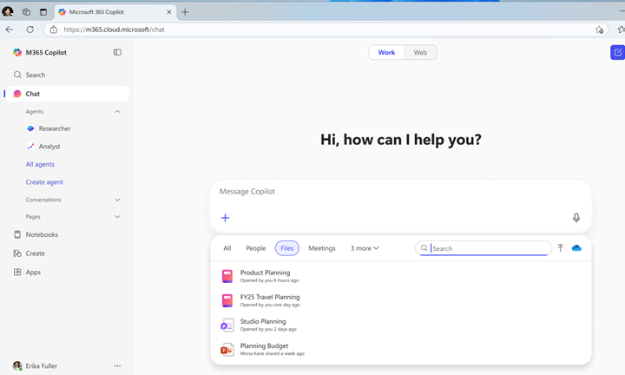Go back to the previous page
The width and height of the screenshot is (625, 375).
tap(10, 30)
